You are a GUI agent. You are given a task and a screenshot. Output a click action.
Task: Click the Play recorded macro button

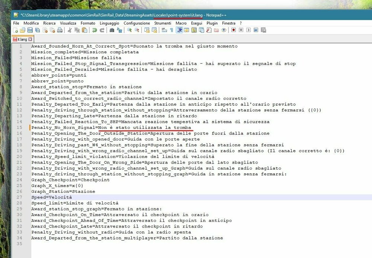point(248,30)
